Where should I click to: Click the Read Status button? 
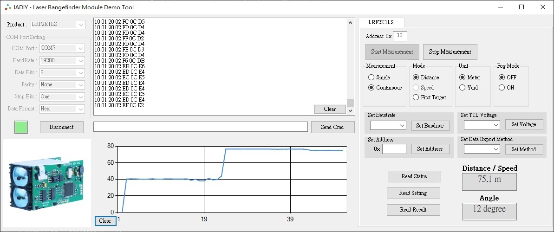[414, 176]
